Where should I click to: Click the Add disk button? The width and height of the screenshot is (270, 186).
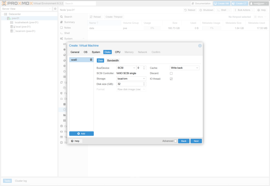tap(81, 134)
